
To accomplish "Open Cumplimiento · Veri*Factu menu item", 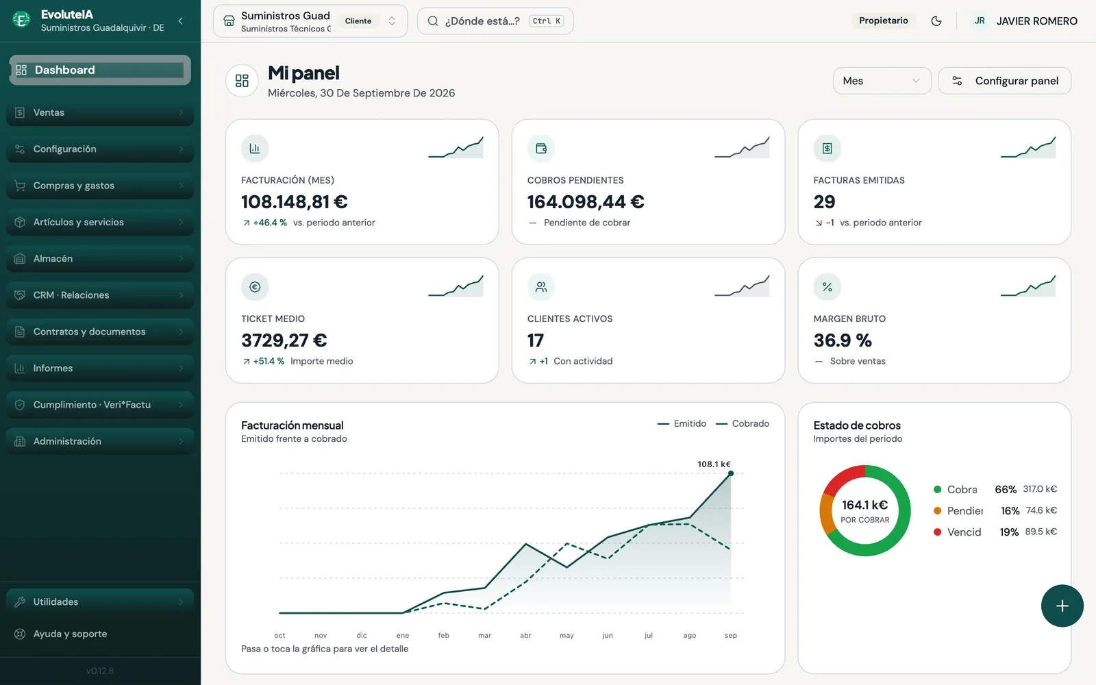I will (x=100, y=405).
